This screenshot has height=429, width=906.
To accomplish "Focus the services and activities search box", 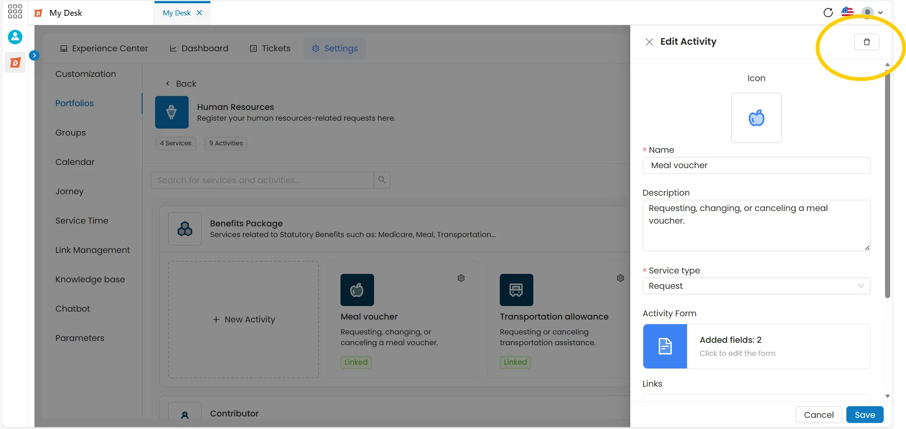I will (x=262, y=180).
